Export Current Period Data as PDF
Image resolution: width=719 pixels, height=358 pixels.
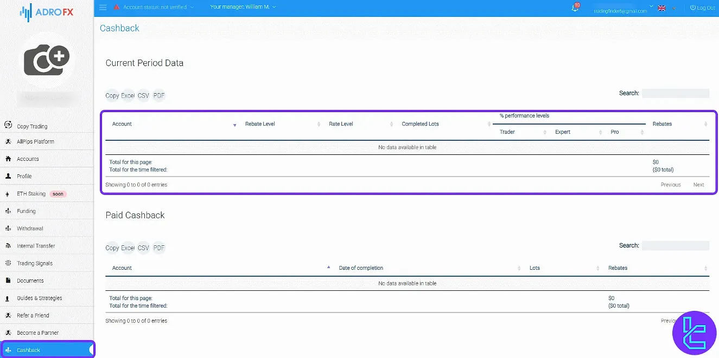pos(158,95)
